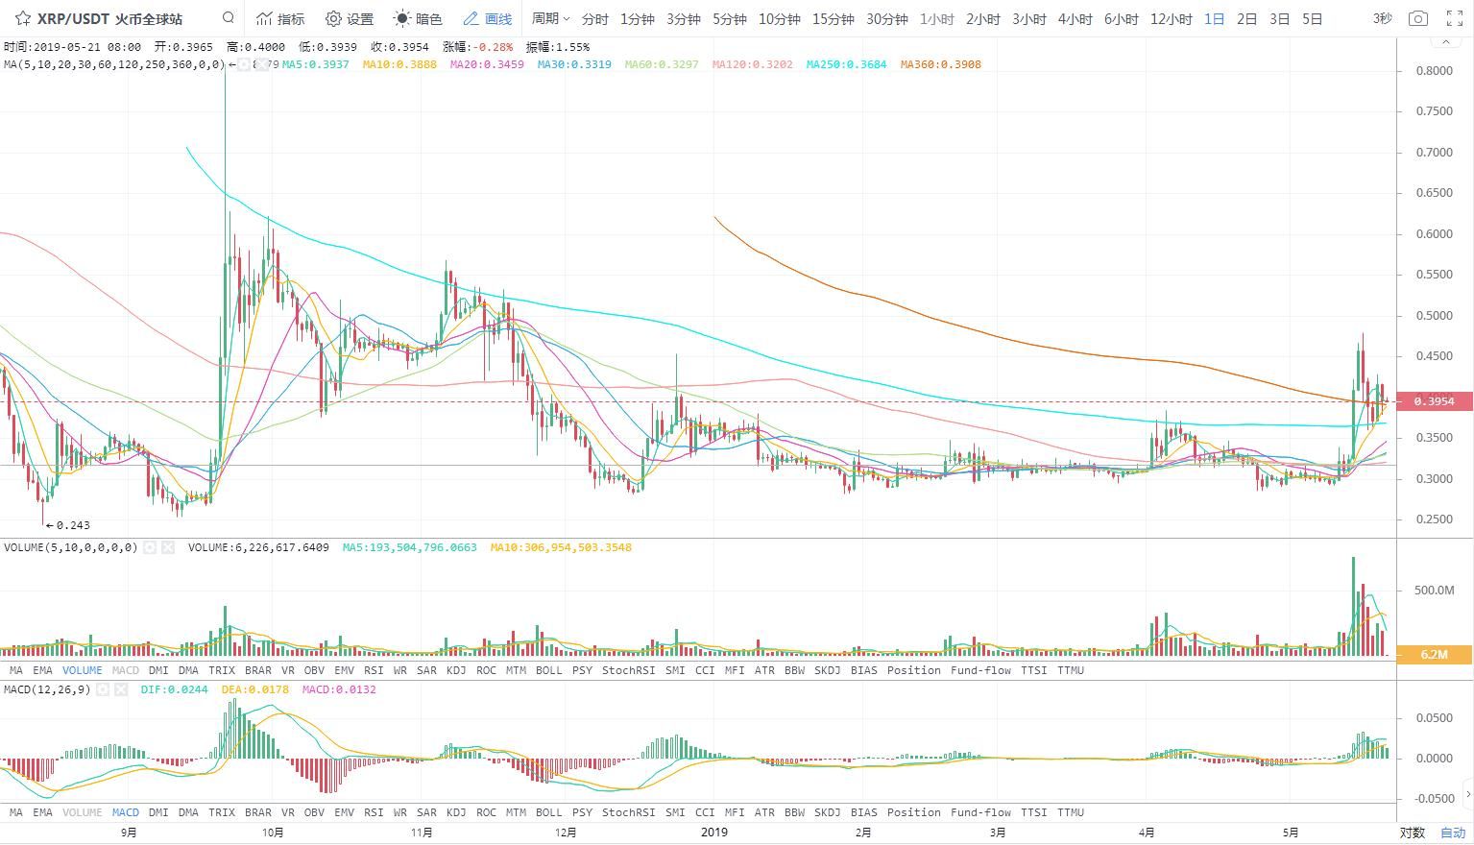
Task: Take a chart screenshot with camera icon
Action: pos(1417,18)
